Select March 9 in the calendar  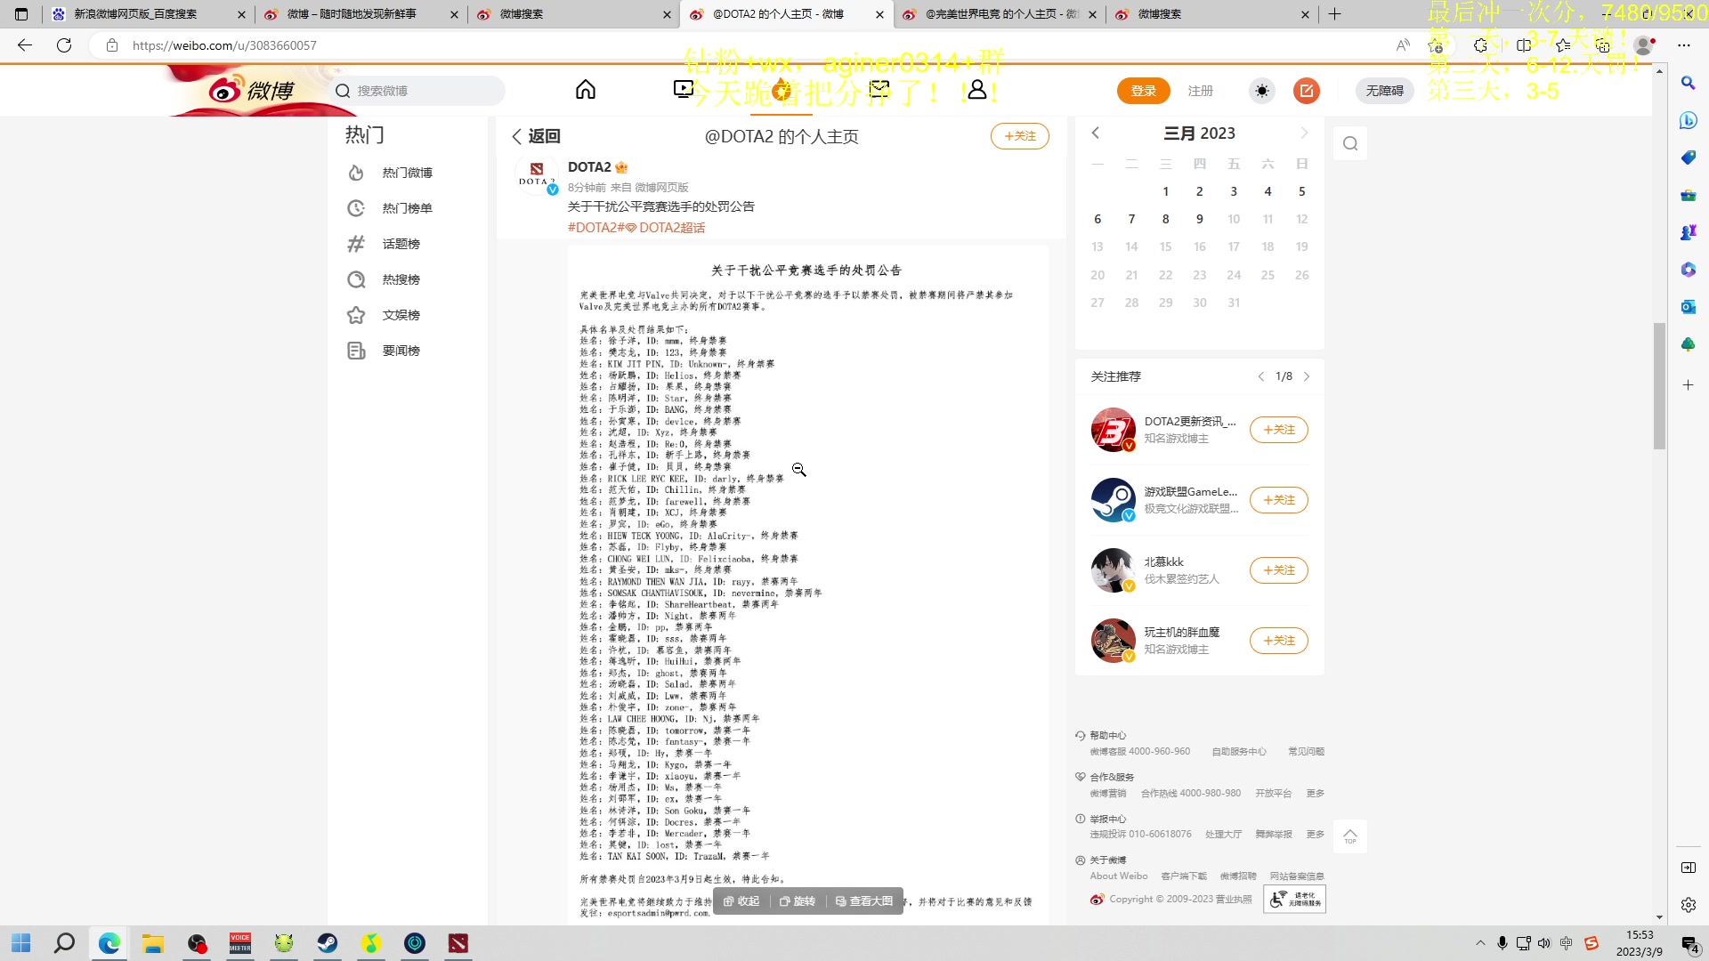(x=1199, y=219)
